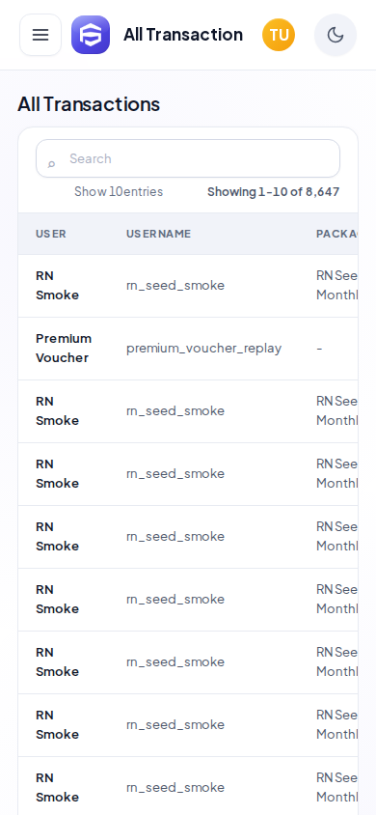Focus the Search input field
This screenshot has width=376, height=815.
click(188, 158)
